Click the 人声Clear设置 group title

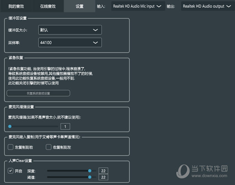pyautogui.click(x=20, y=161)
